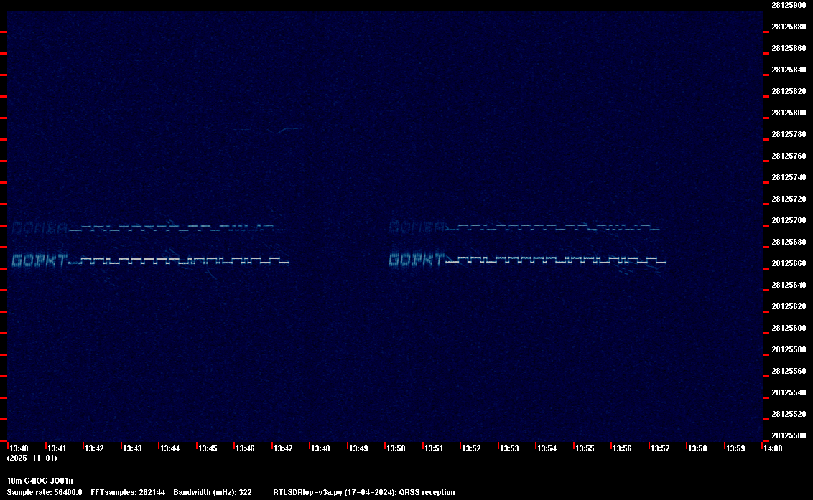
Task: Click the 28125640 frequency scale value
Action: [x=789, y=285]
